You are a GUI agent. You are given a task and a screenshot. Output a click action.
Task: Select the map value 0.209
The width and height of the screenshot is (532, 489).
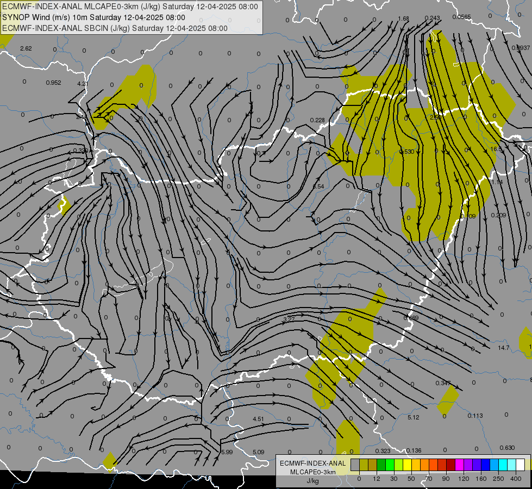(x=498, y=216)
